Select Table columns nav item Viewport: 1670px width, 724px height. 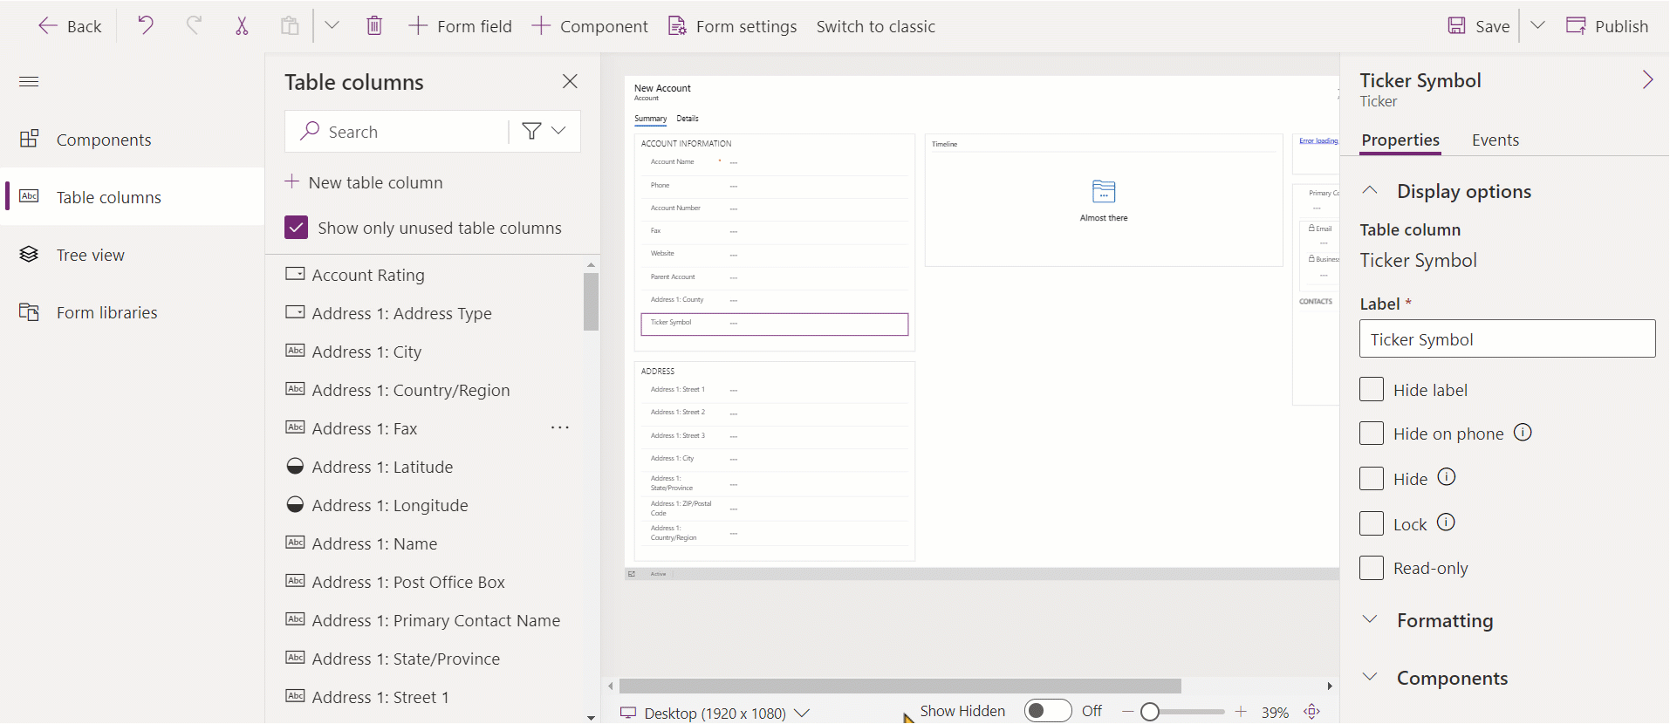(x=133, y=197)
